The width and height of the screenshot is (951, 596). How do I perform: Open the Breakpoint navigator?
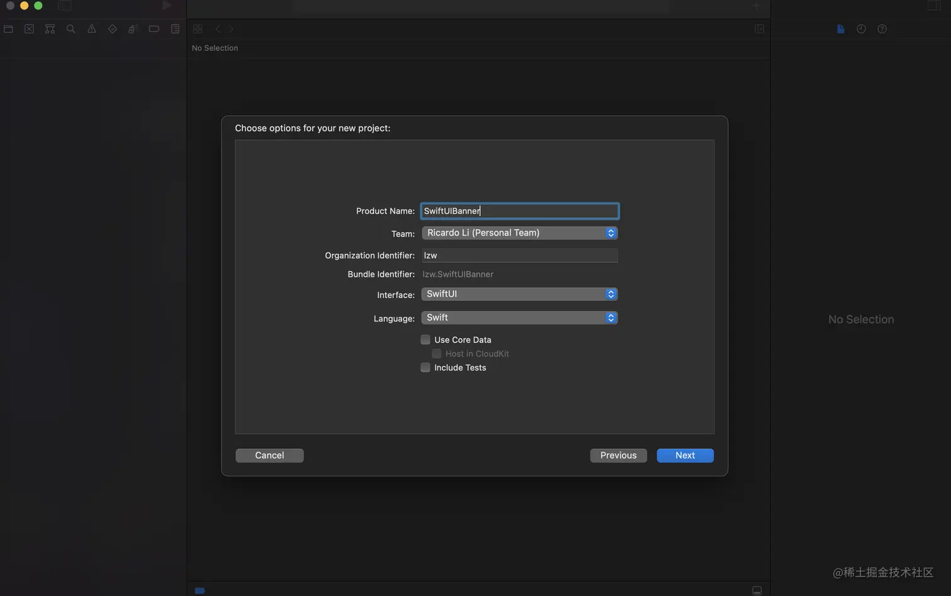154,29
